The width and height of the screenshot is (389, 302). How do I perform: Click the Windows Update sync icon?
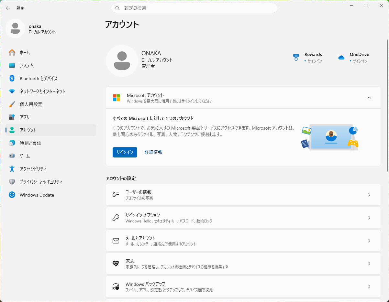click(12, 195)
